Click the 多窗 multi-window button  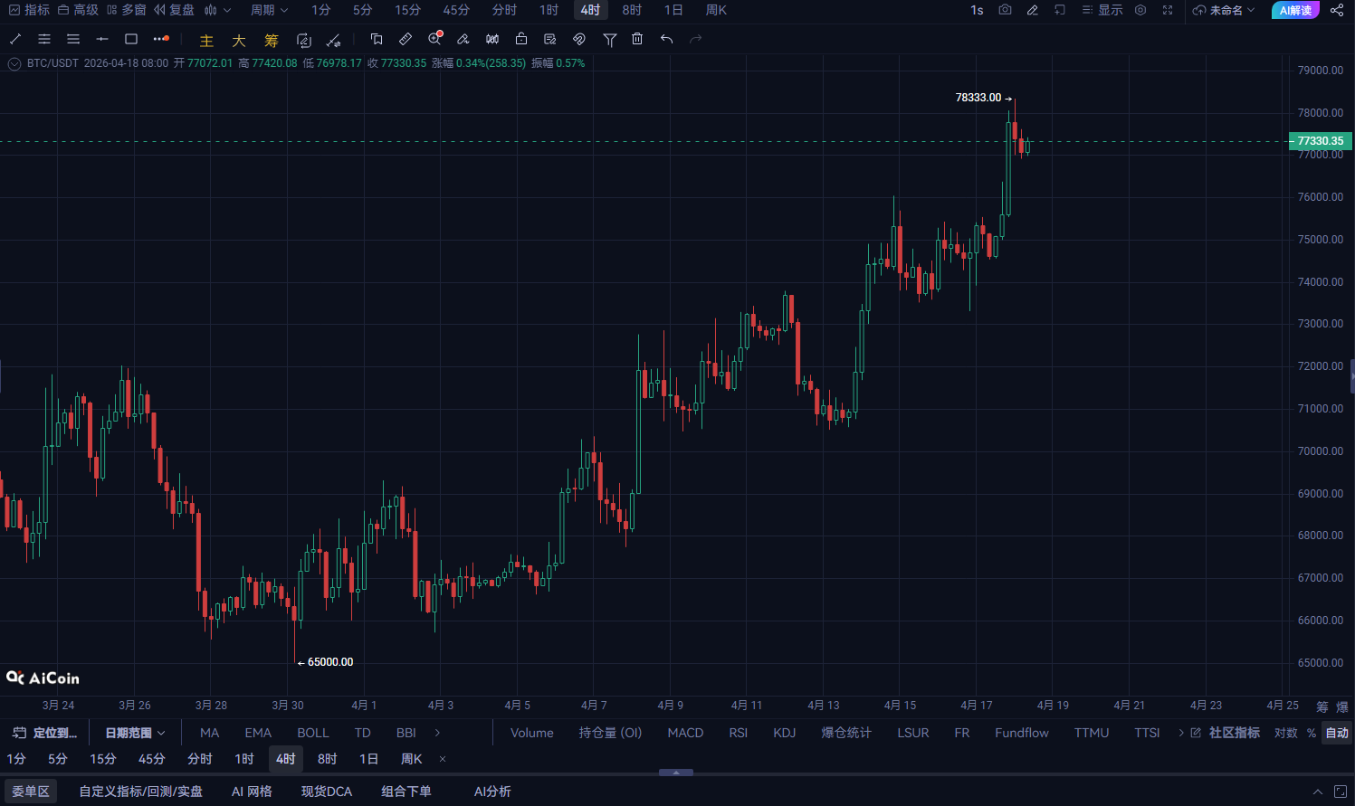(x=126, y=10)
